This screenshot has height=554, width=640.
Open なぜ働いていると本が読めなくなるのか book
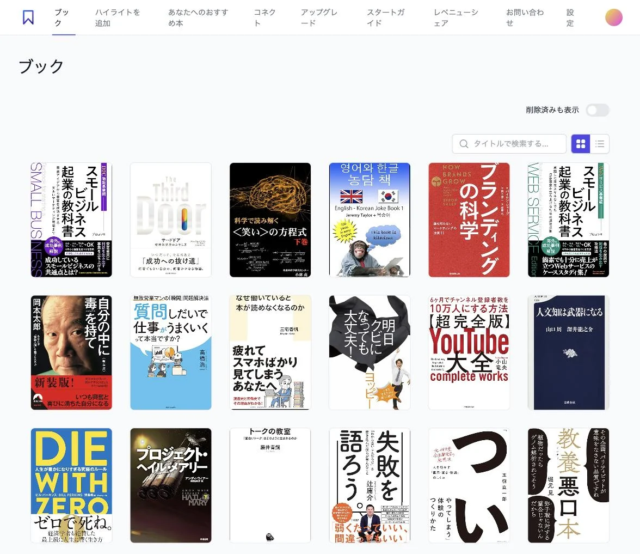tap(270, 352)
